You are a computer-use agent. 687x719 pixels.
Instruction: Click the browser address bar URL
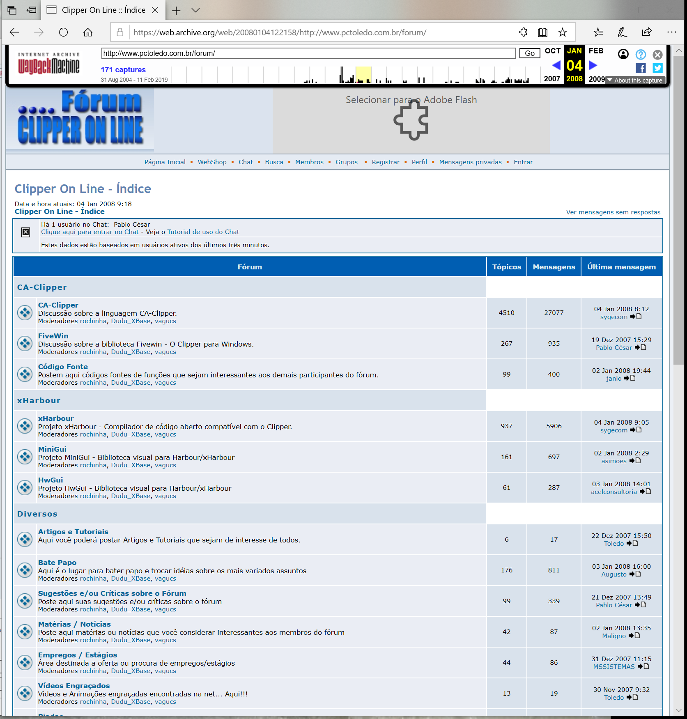click(280, 32)
